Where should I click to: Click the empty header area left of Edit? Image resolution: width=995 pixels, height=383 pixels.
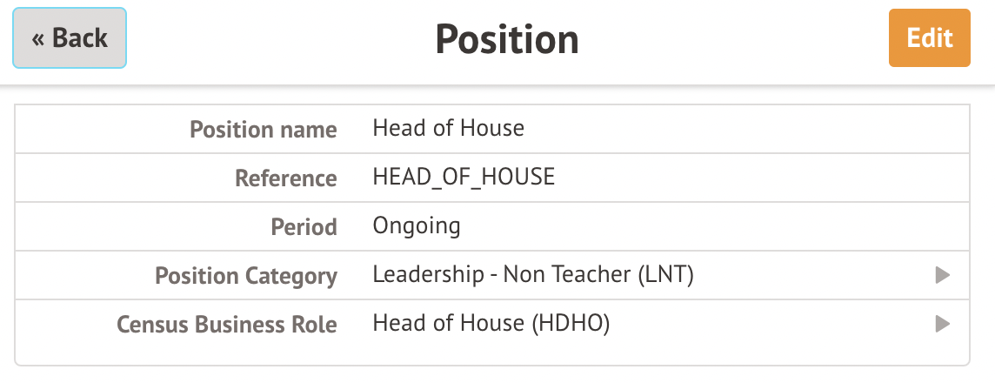click(x=739, y=39)
